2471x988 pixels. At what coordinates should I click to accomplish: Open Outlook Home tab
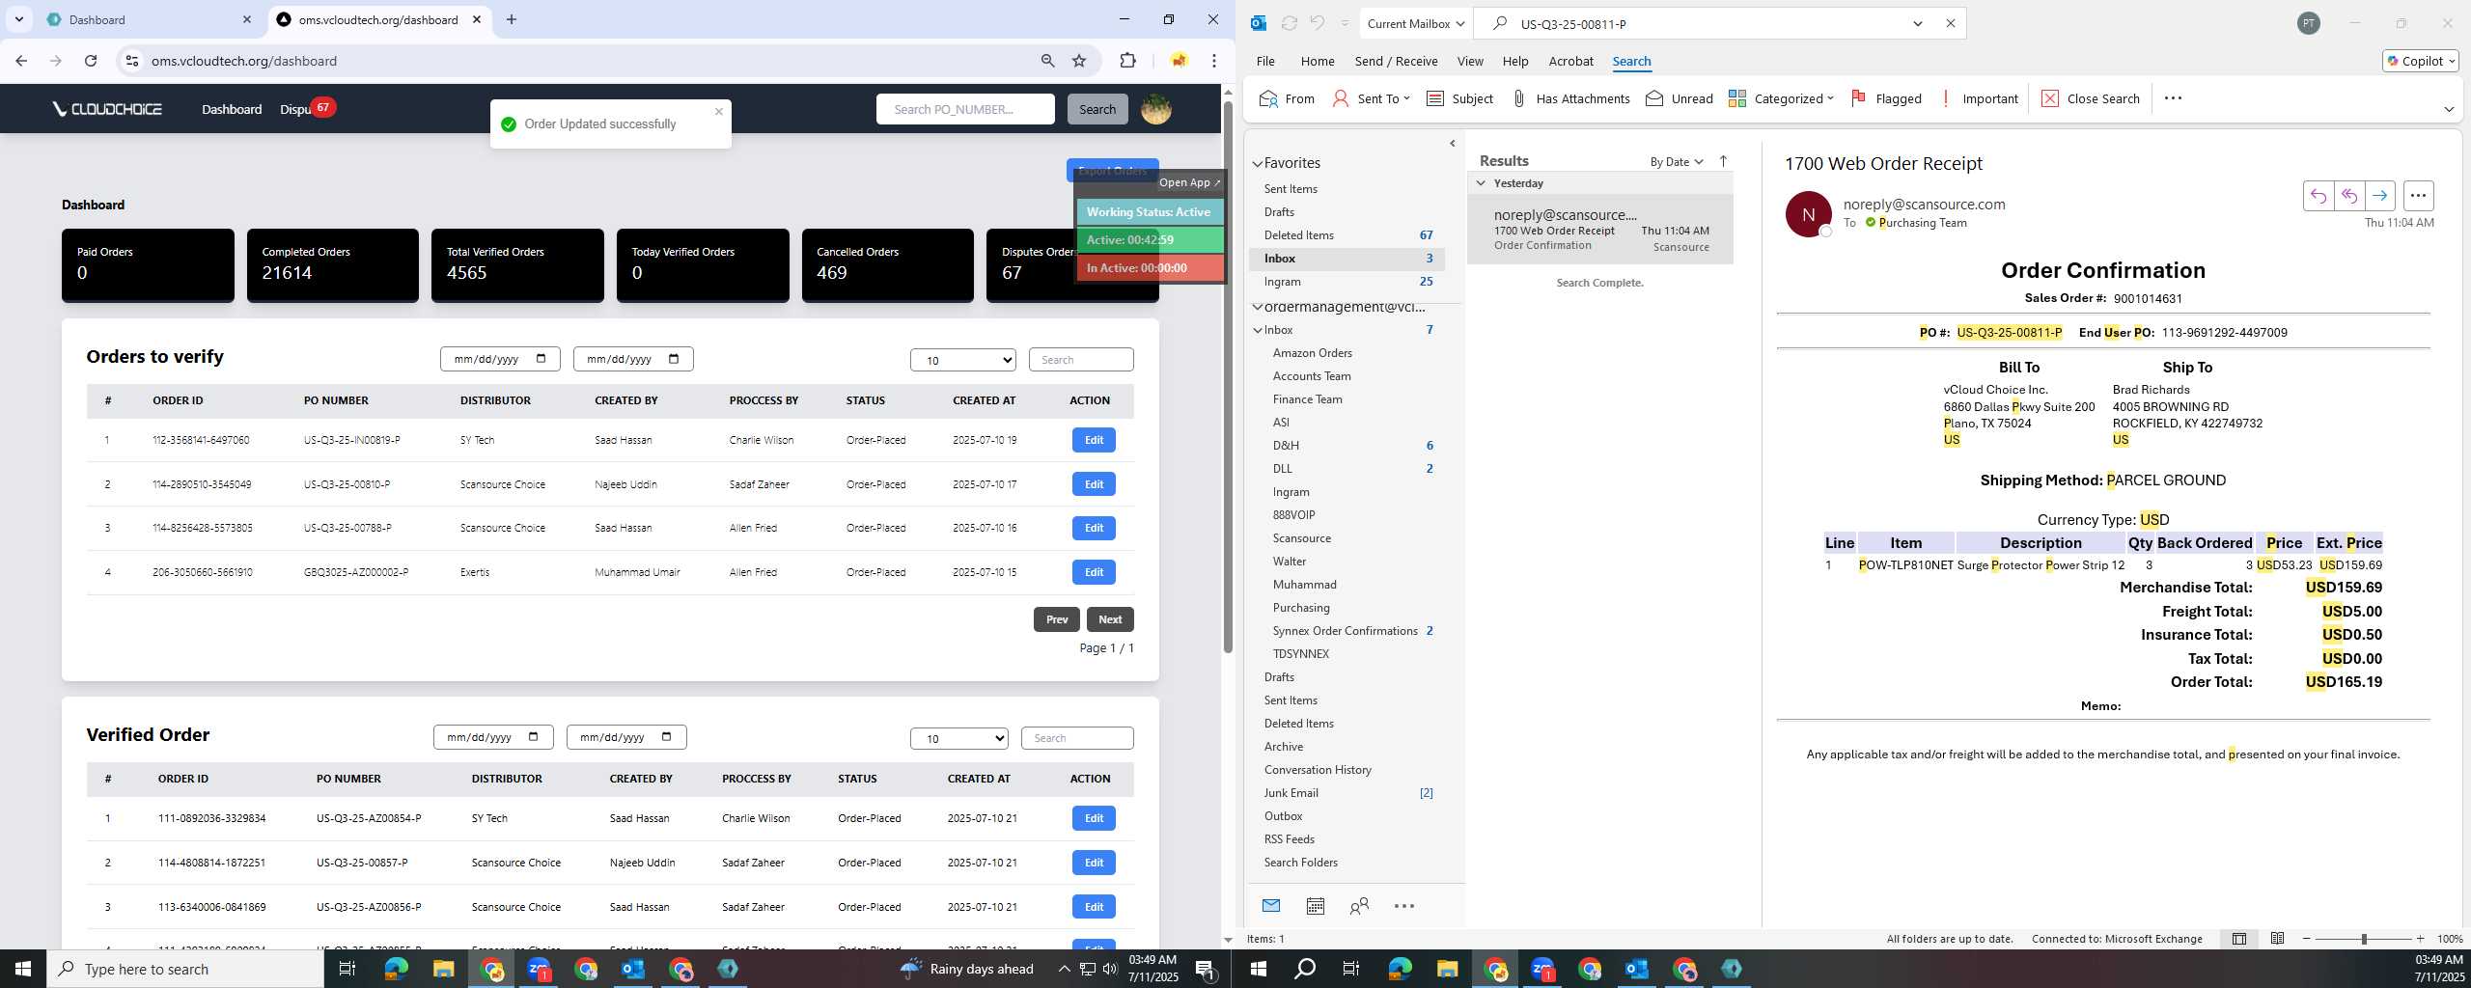[1318, 61]
